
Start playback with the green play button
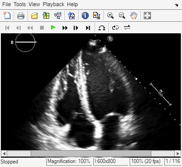point(53,28)
